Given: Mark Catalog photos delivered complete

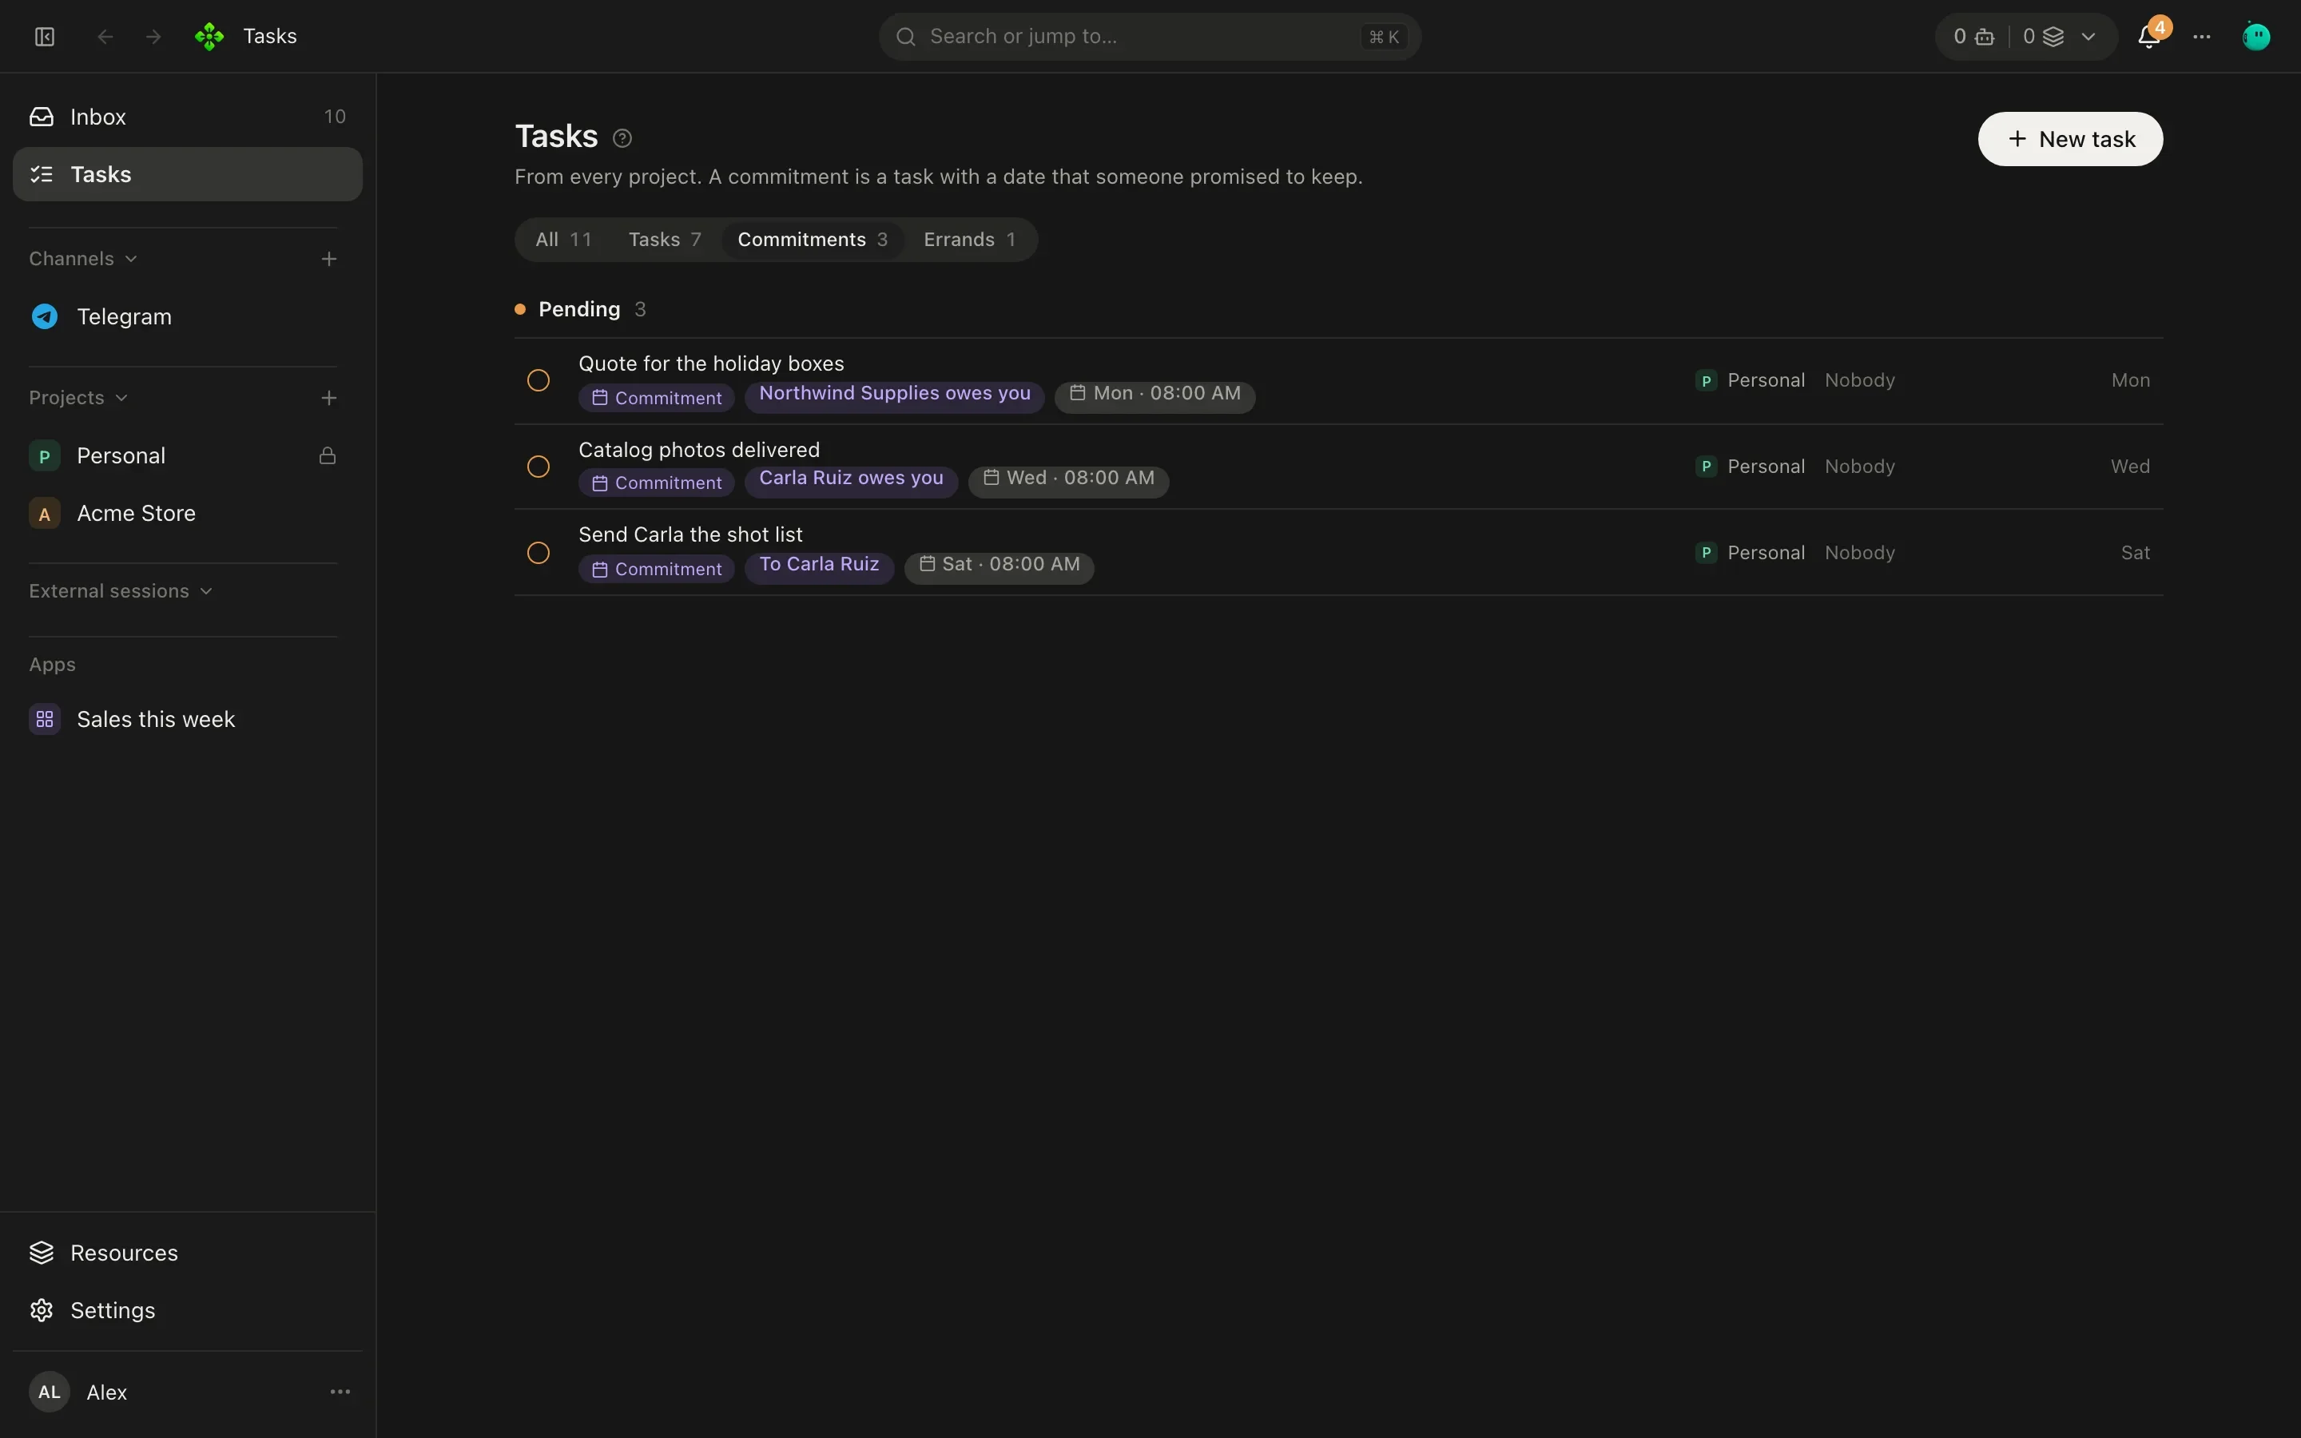Looking at the screenshot, I should tap(538, 466).
